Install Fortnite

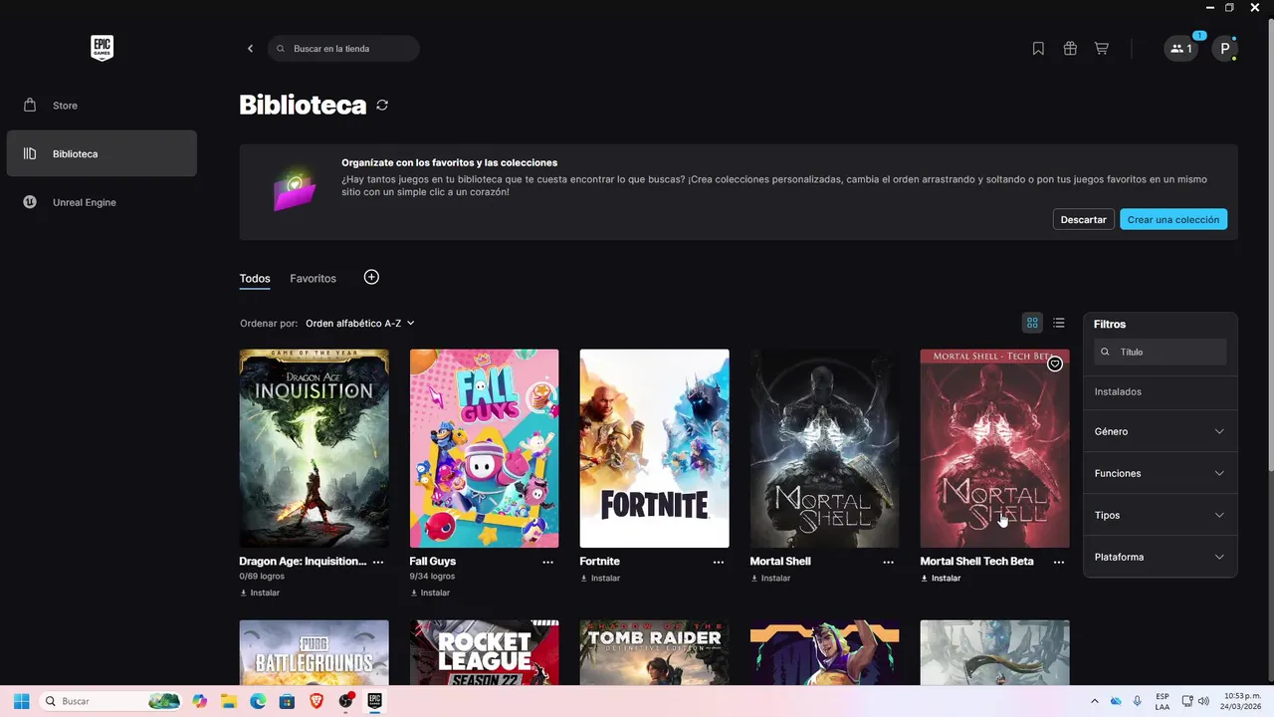tap(600, 578)
